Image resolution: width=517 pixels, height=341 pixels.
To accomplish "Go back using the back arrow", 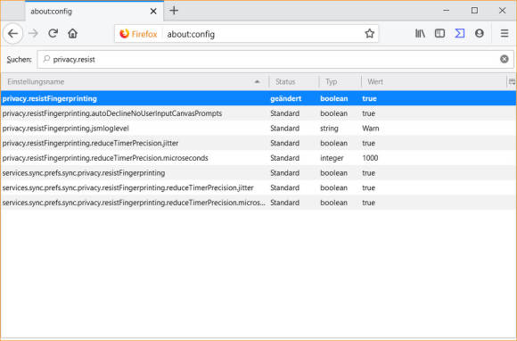I will tap(12, 33).
